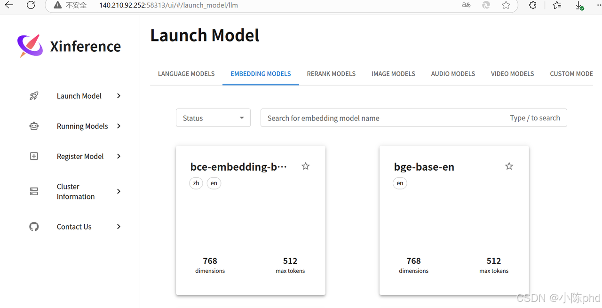Click the zh tag on bce-embedding card

pyautogui.click(x=196, y=183)
